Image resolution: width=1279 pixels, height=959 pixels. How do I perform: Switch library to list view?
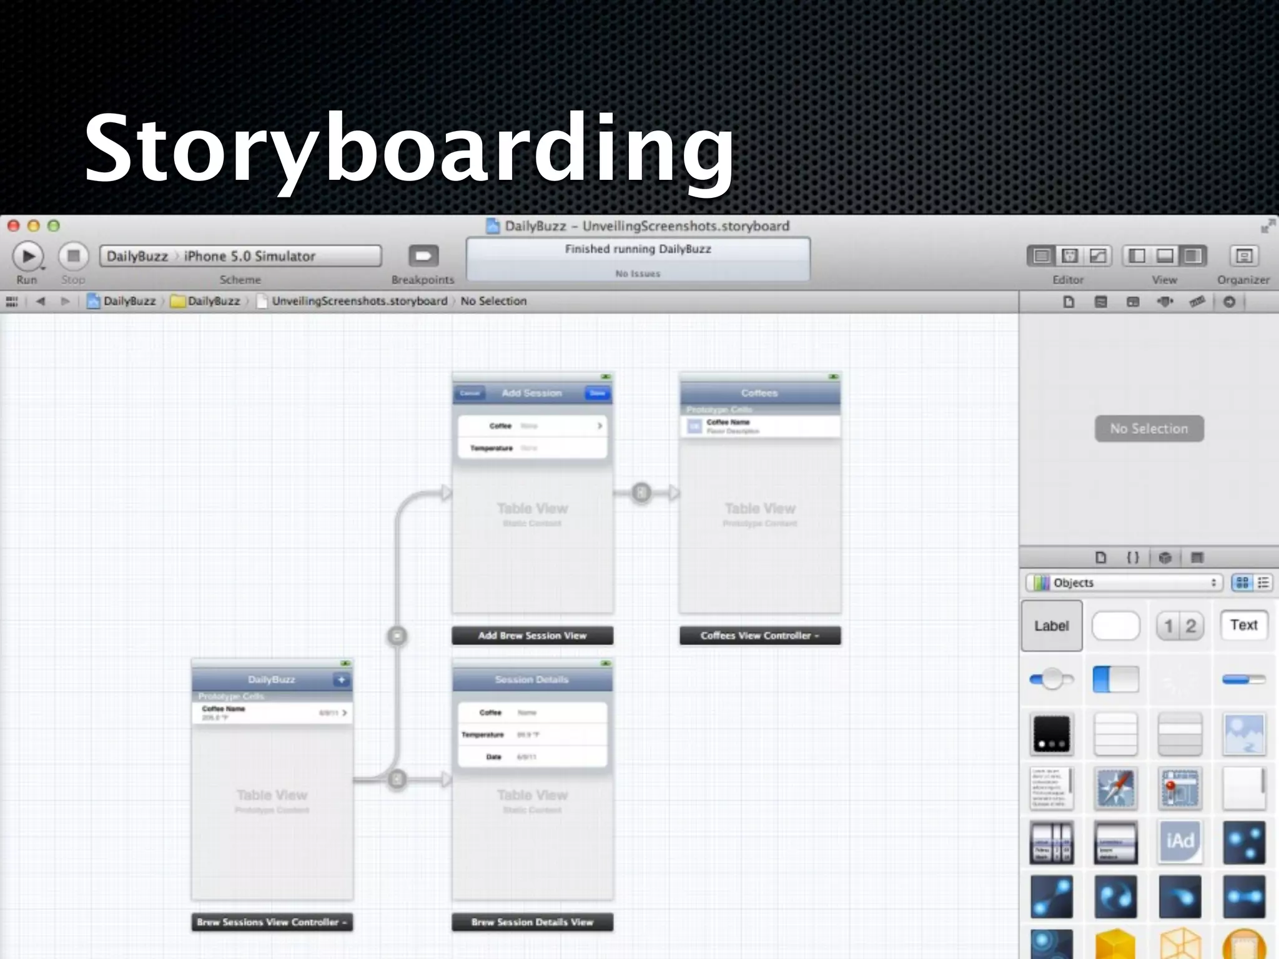(x=1263, y=583)
